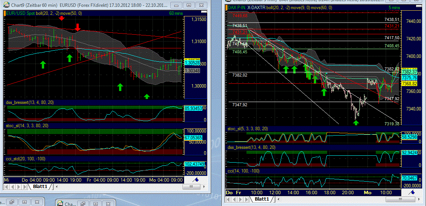Click yellow DAX price tag '7368,82'
Image resolution: width=426 pixels, height=206 pixels.
click(410, 83)
